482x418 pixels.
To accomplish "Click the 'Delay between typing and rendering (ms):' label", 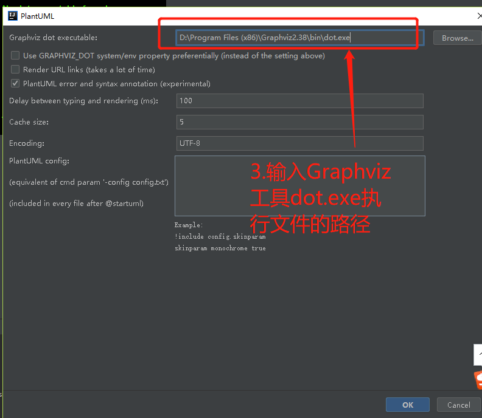I will point(83,101).
